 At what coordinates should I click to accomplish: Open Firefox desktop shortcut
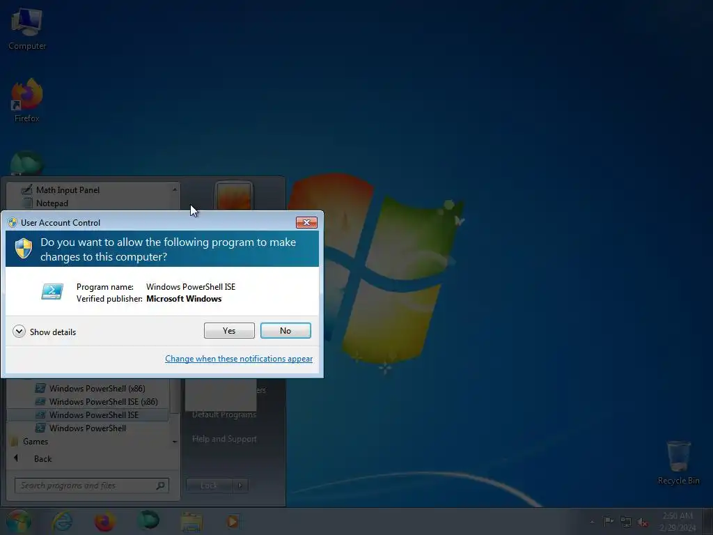(x=27, y=100)
